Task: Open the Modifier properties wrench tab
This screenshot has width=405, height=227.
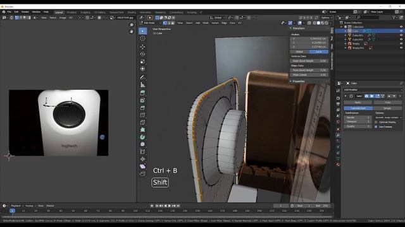Action: tap(338, 135)
